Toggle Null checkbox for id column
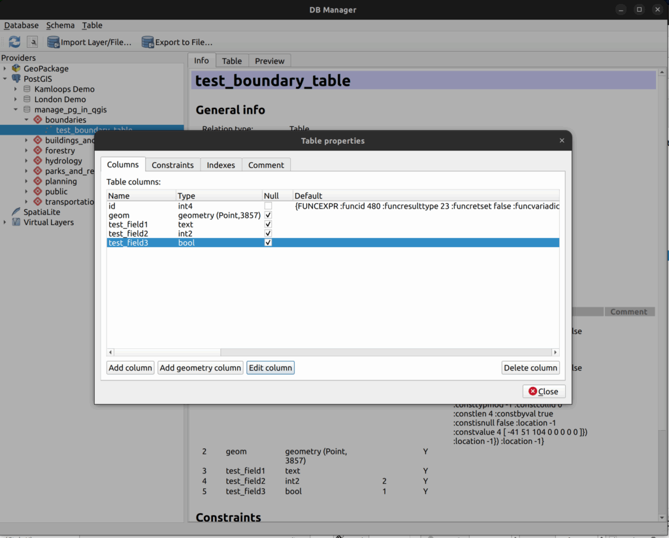The width and height of the screenshot is (669, 538). [x=268, y=206]
